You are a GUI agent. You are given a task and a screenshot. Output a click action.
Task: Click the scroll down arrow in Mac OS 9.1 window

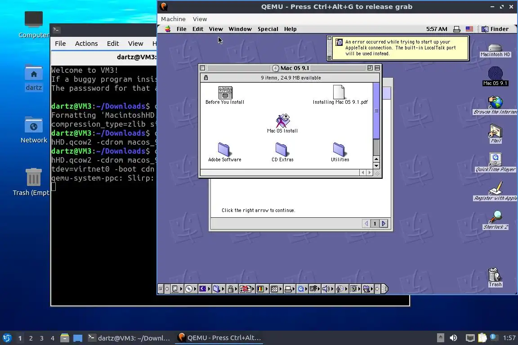tap(376, 166)
